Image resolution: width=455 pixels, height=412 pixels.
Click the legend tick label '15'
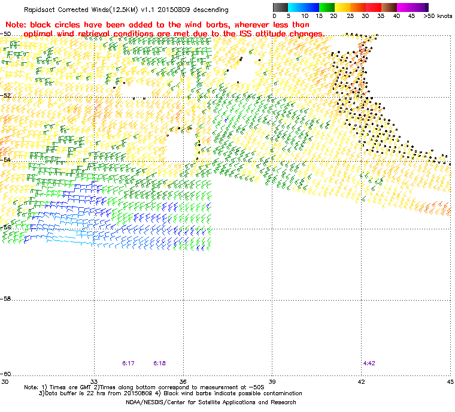click(x=319, y=16)
